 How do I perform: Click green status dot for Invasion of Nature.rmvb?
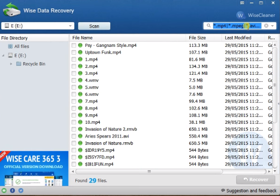[x=80, y=143]
